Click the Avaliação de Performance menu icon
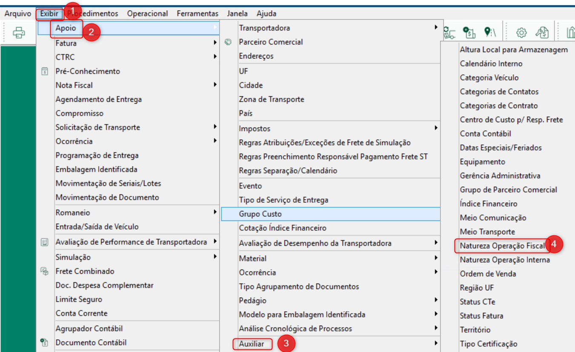Viewport: 575px width, 352px height. click(x=44, y=242)
